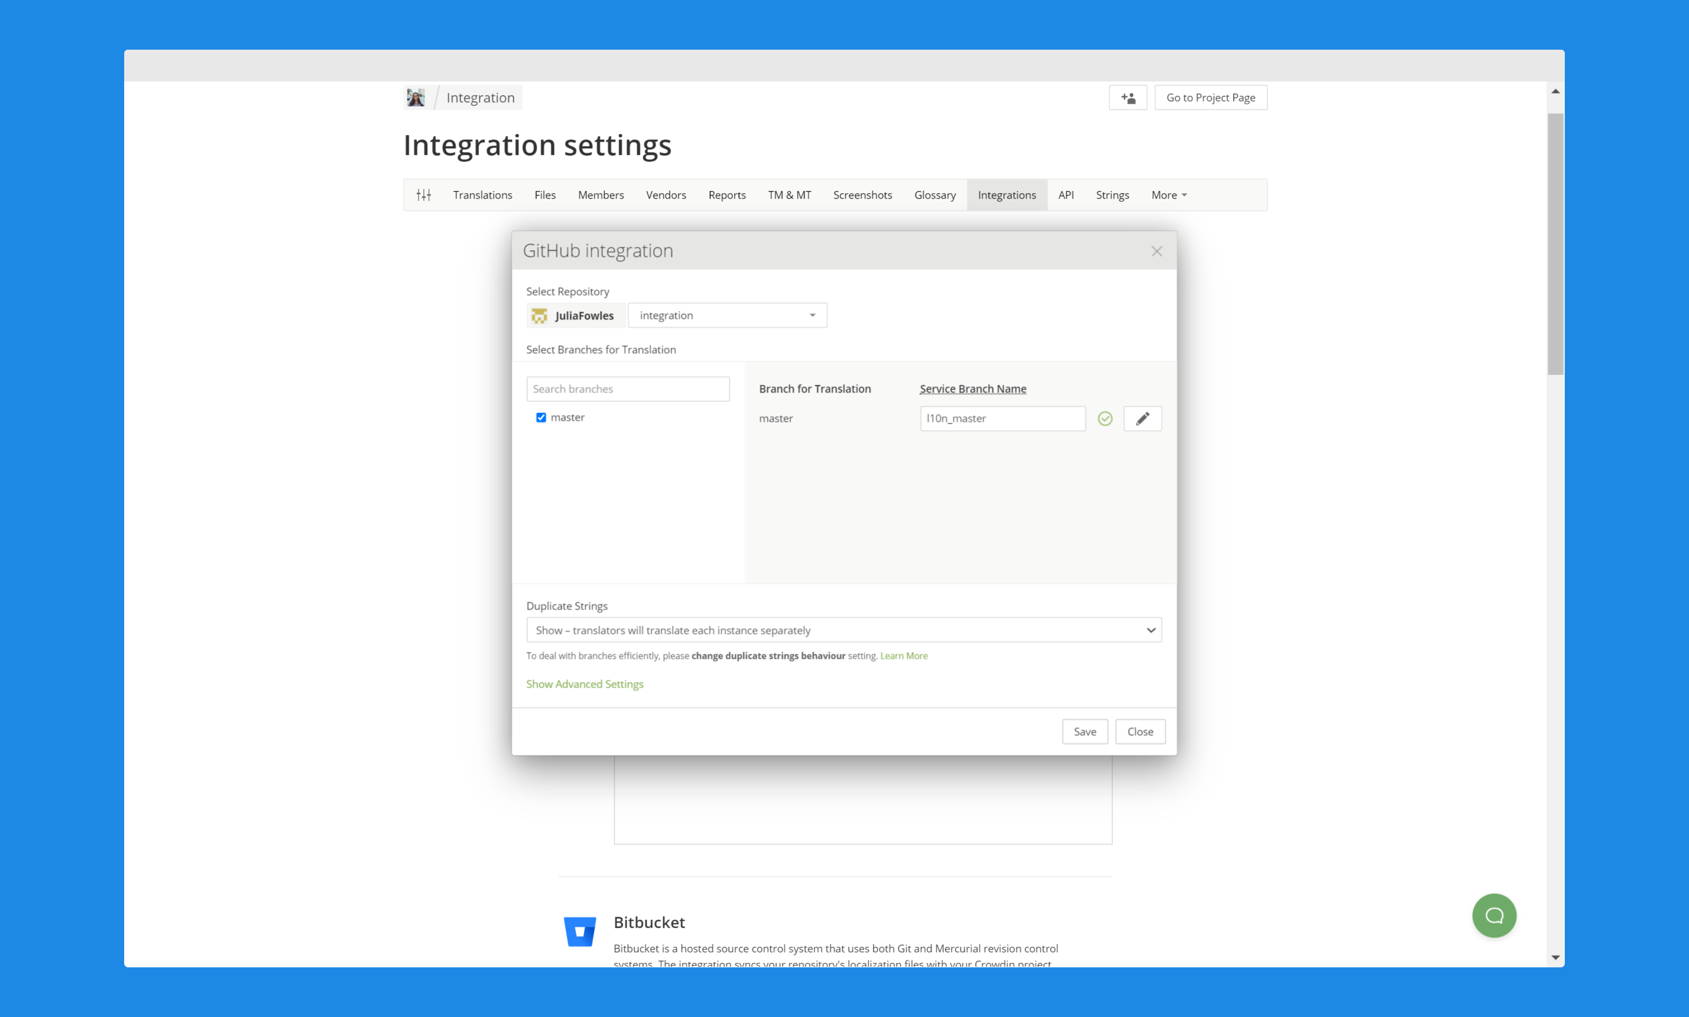1689x1017 pixels.
Task: Switch to the Translations tab
Action: [482, 195]
